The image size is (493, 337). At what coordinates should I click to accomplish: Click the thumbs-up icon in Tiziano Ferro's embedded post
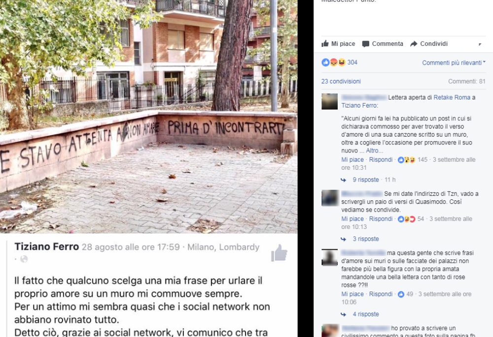click(x=279, y=253)
